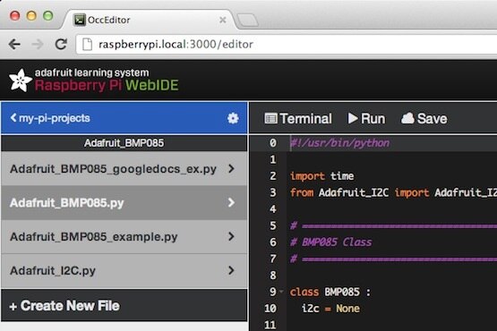Click the comment divider on line 7
This screenshot has height=331, width=497.
(393, 259)
